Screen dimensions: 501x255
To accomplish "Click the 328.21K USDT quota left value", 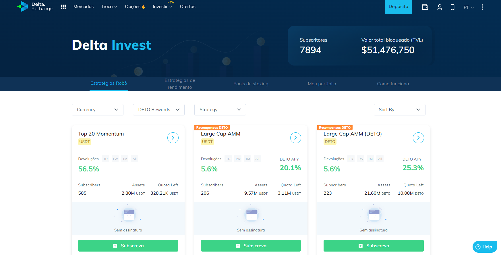I will [x=164, y=193].
